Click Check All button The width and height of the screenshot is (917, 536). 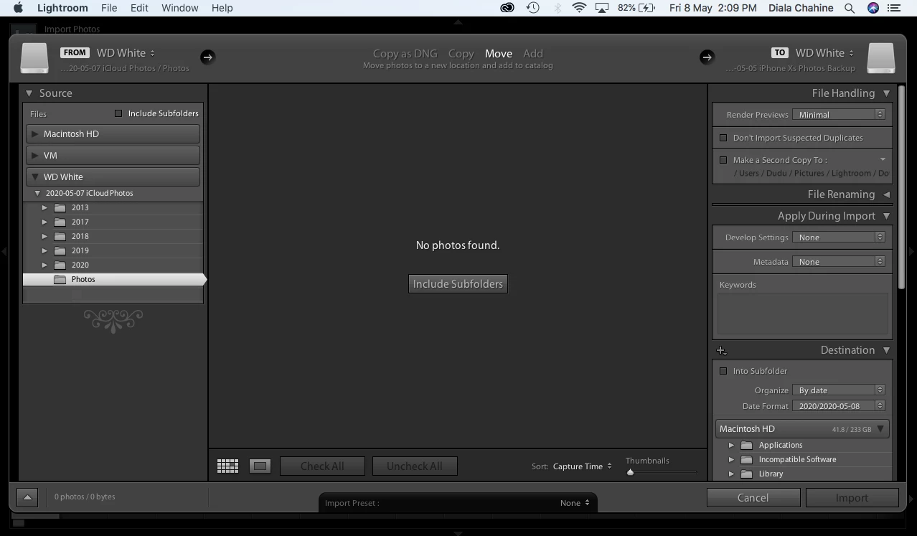tap(322, 466)
